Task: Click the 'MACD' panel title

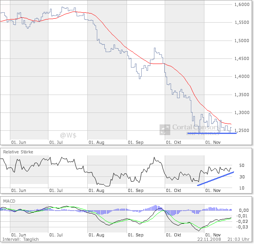Action: (x=9, y=201)
